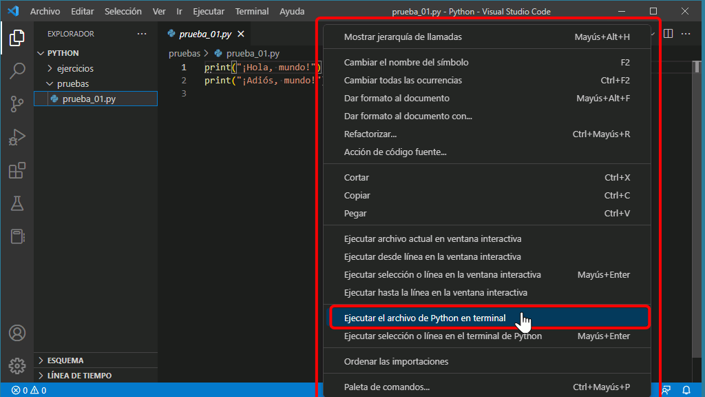Open the Ayuda menu

click(292, 11)
